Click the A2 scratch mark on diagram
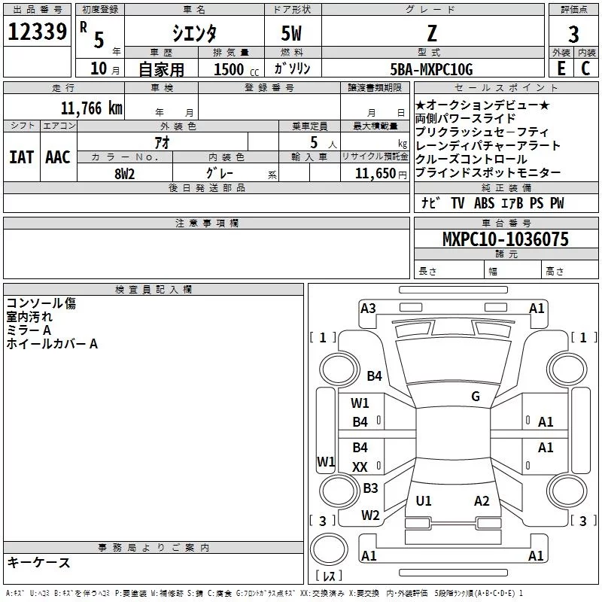 click(482, 500)
